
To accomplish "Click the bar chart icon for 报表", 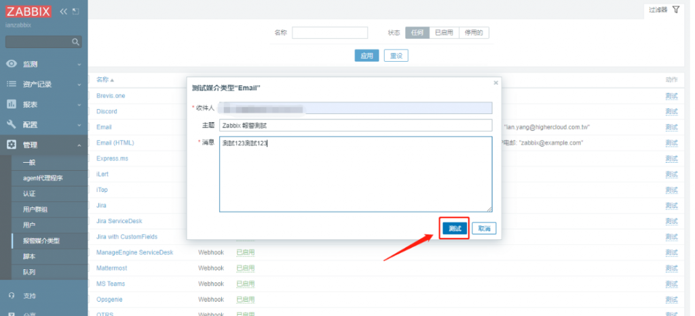I will 12,104.
